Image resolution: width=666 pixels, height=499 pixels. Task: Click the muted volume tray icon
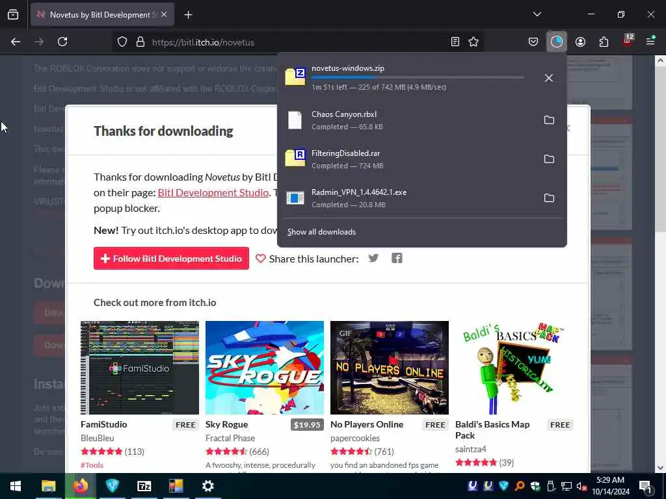(581, 486)
